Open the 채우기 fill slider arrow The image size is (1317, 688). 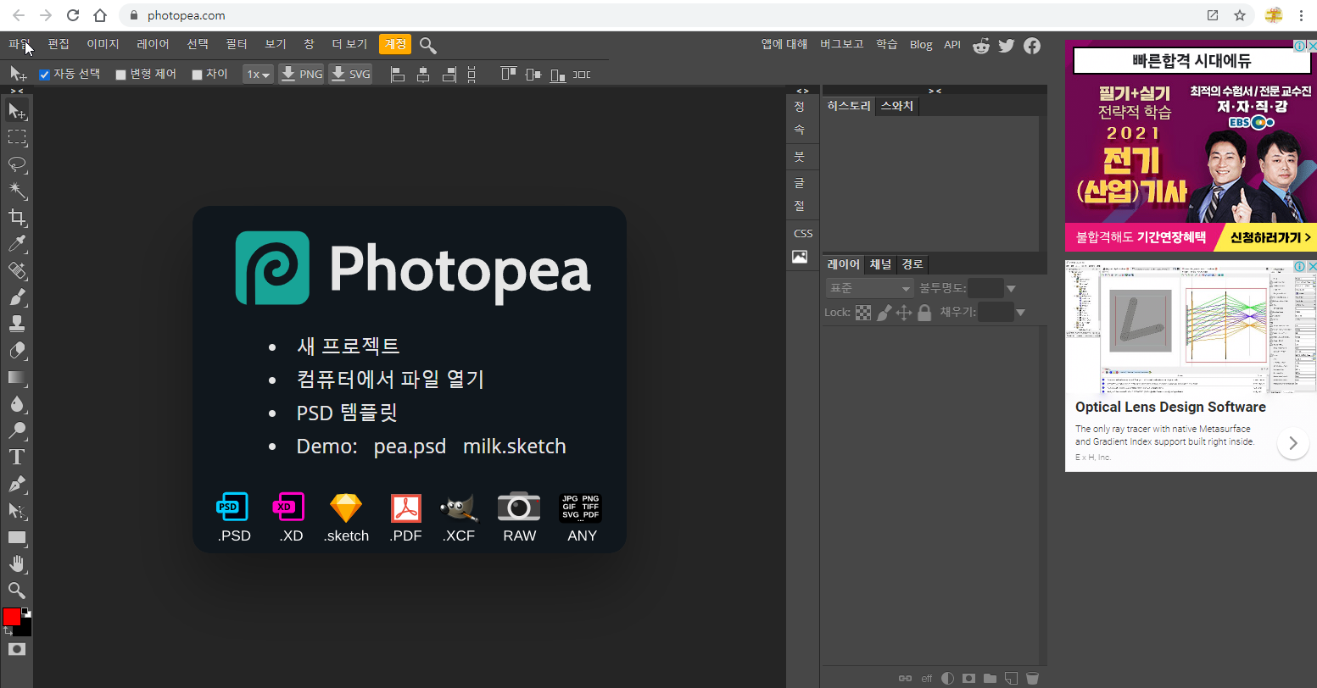pos(1020,313)
